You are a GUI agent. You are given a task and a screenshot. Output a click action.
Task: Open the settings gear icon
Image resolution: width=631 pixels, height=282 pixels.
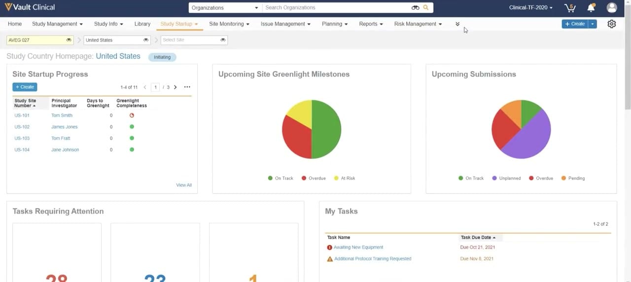612,24
